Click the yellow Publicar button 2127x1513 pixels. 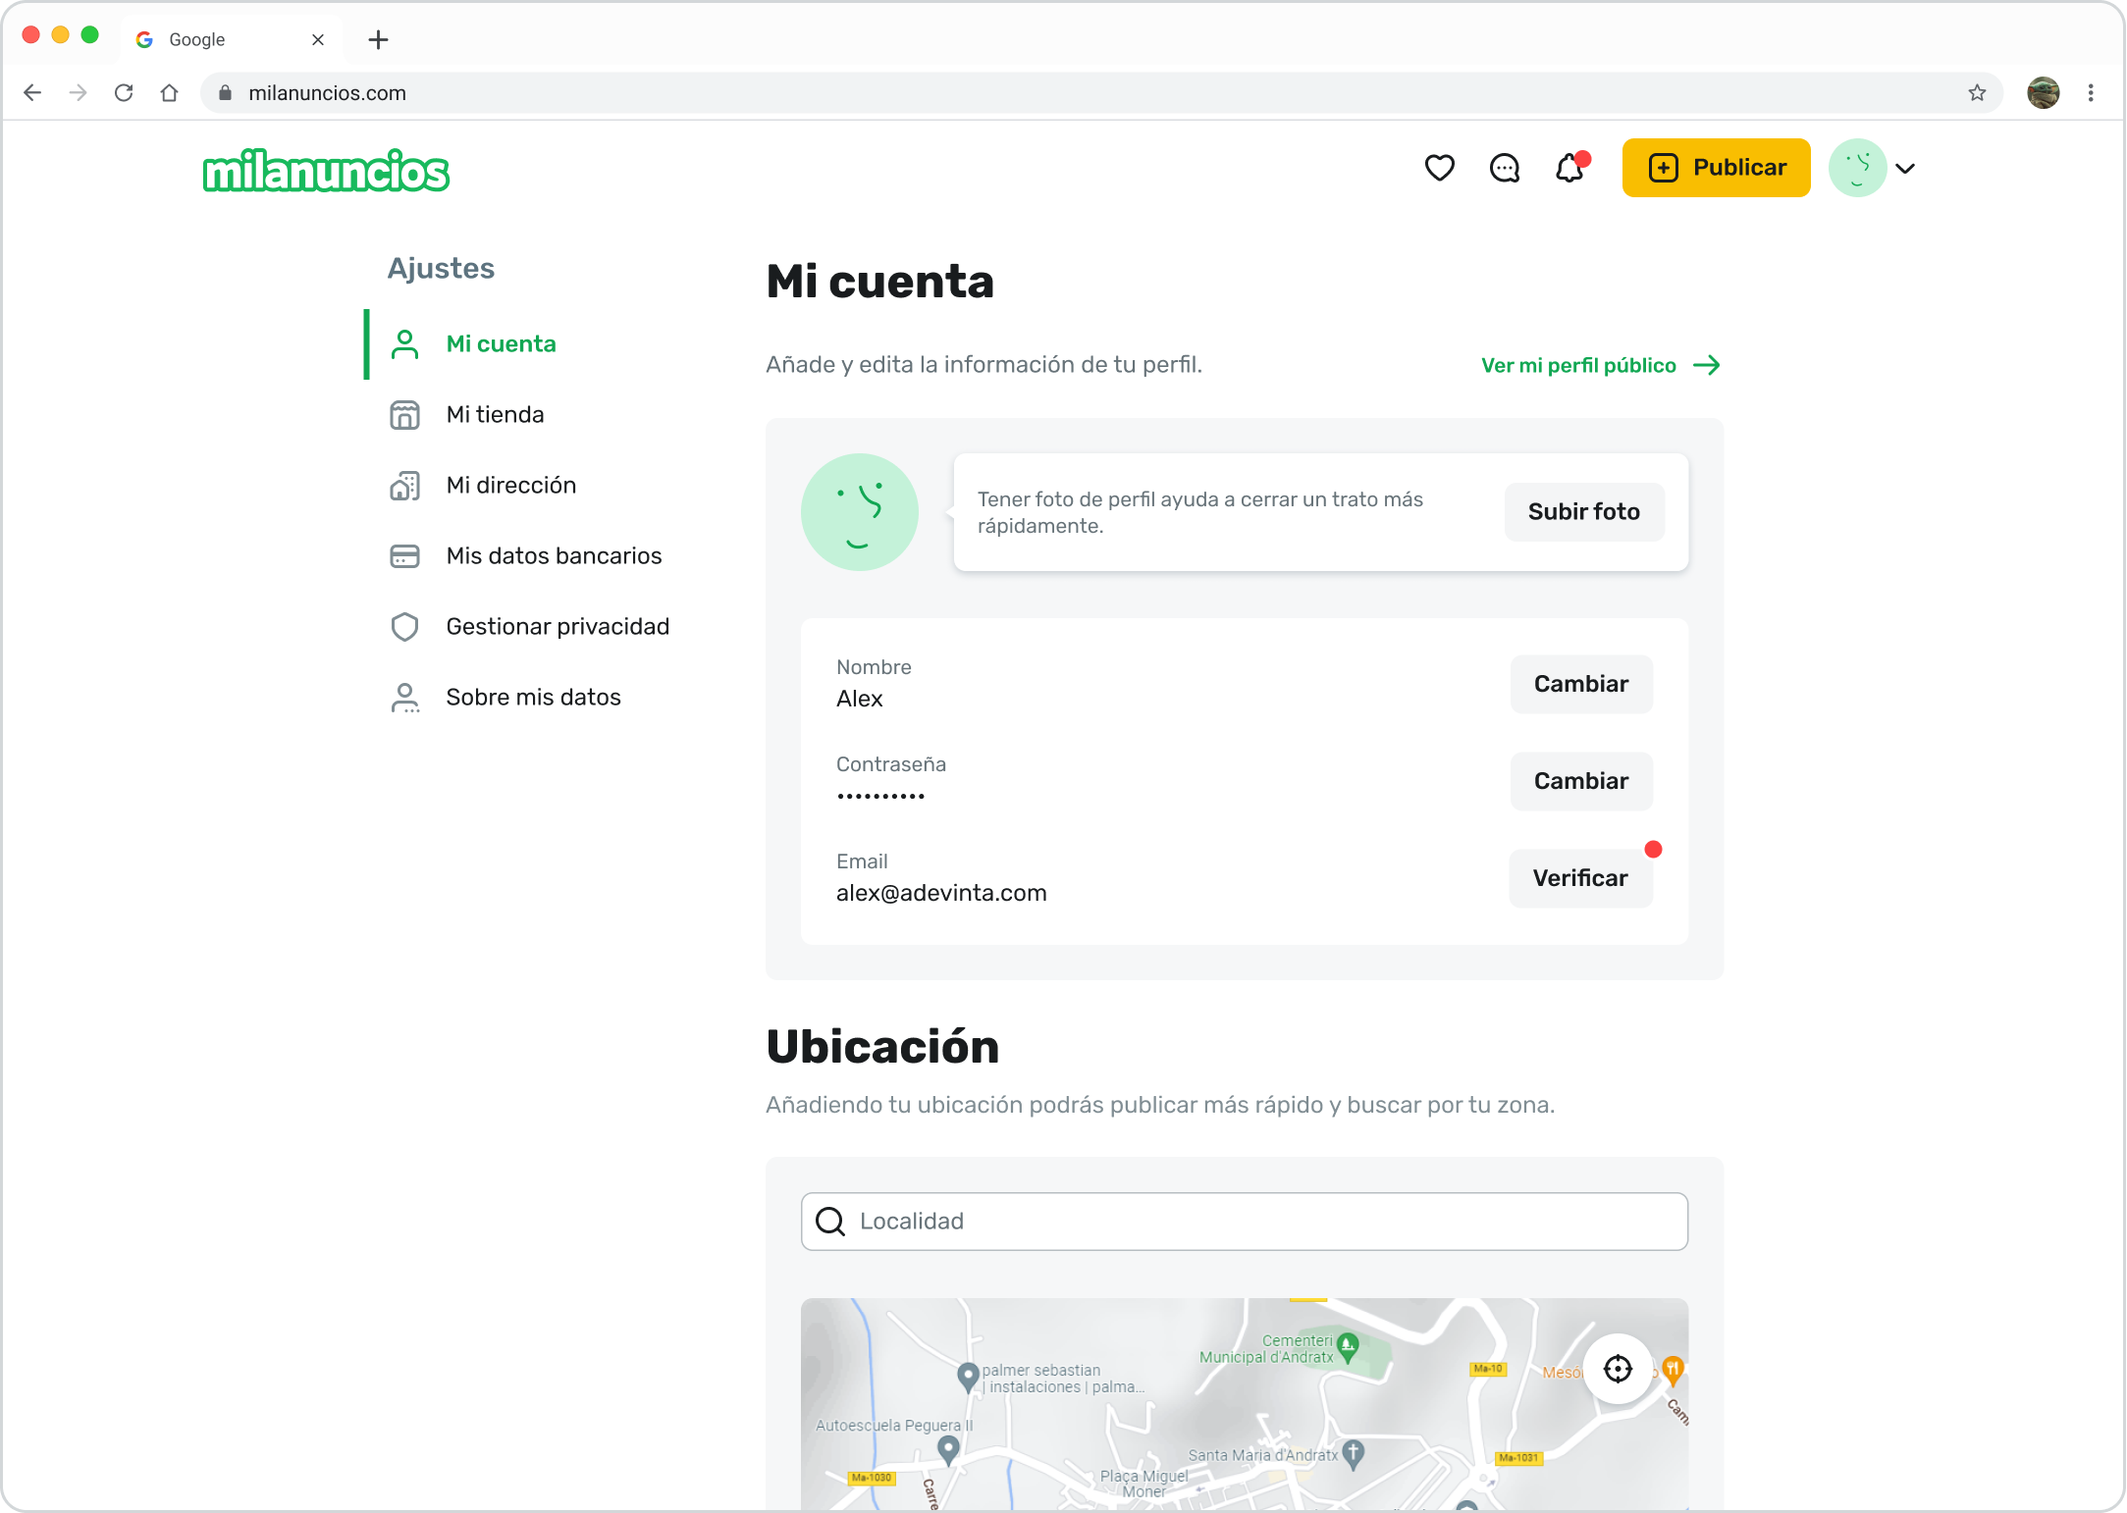click(1716, 168)
